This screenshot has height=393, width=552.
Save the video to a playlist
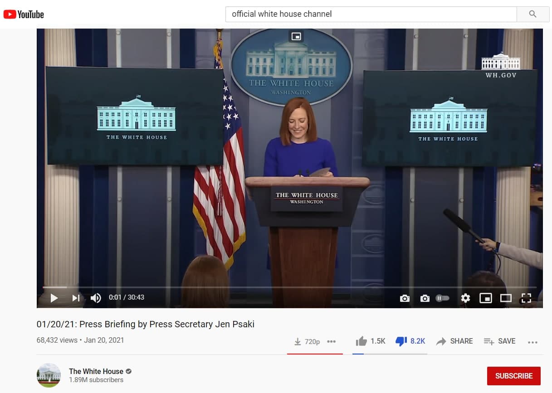(499, 341)
